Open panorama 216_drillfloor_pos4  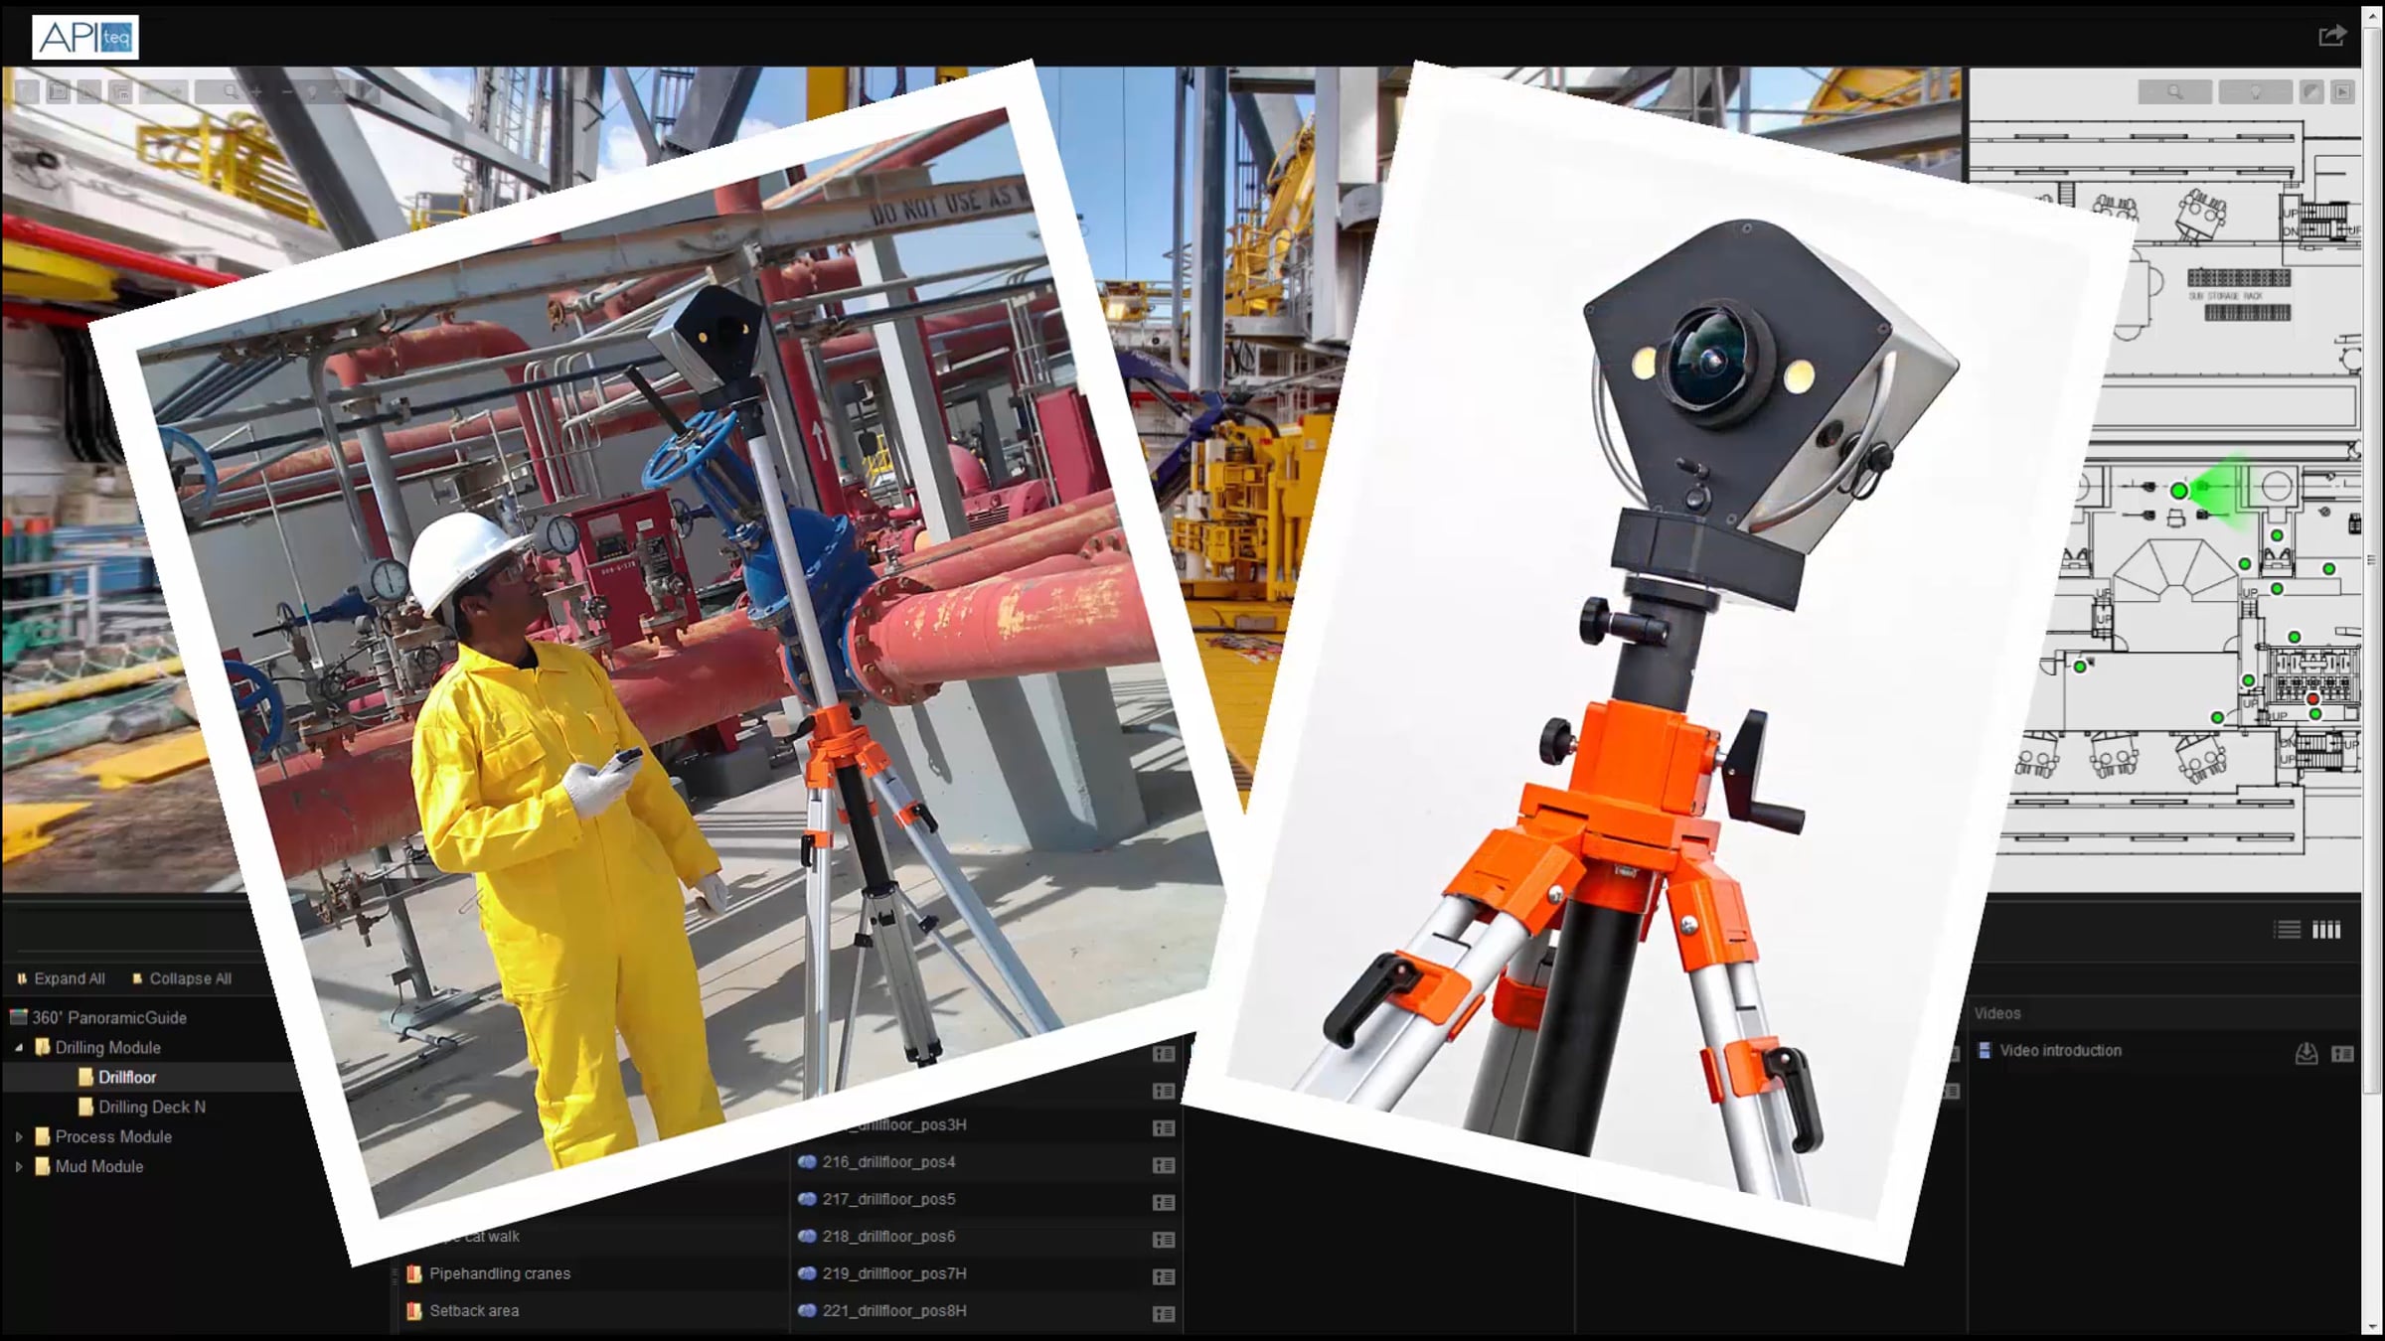888,1161
